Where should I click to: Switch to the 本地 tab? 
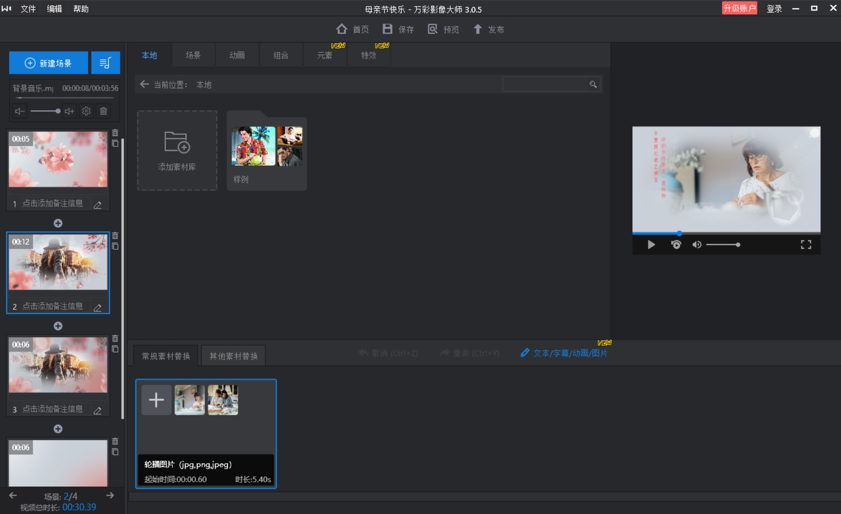coord(149,55)
